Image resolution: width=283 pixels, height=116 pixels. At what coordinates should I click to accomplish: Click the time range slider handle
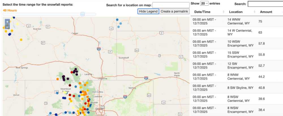click(x=83, y=14)
